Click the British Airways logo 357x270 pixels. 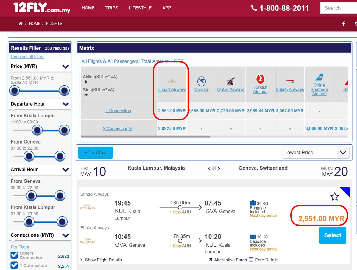tap(290, 81)
